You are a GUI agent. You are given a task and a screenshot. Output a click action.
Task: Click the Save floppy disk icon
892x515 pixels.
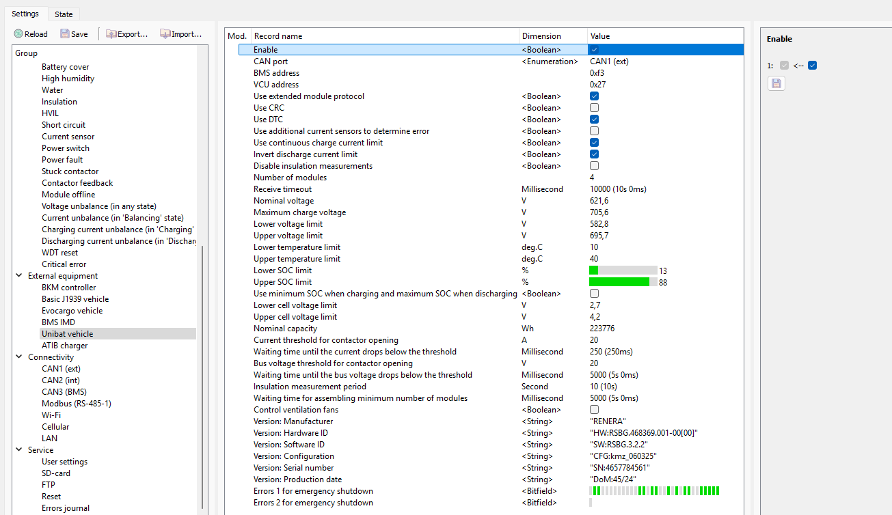click(65, 33)
